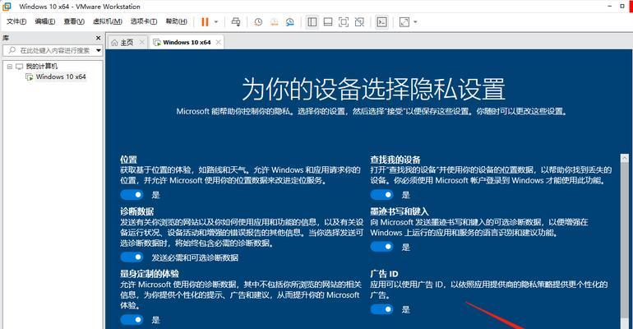
Task: Open the console view icon
Action: [x=381, y=22]
